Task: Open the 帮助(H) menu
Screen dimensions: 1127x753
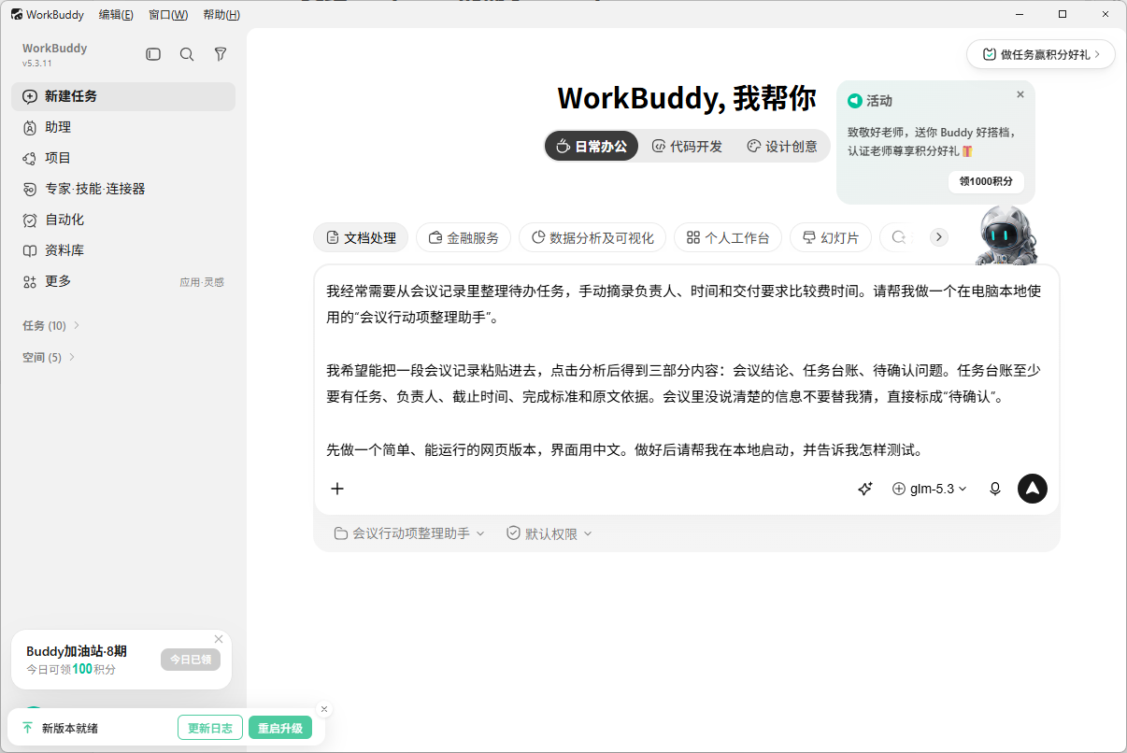Action: (x=221, y=14)
